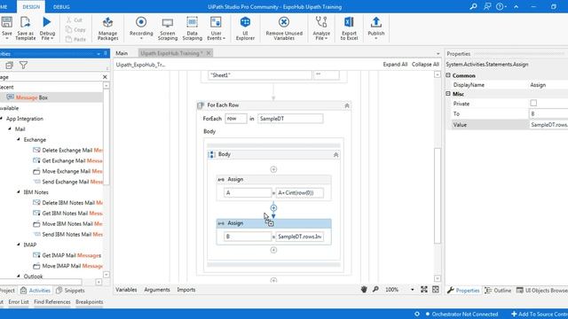Viewport: 568px width, 319px height.
Task: Click plus button between the two Assigns
Action: pos(273,208)
